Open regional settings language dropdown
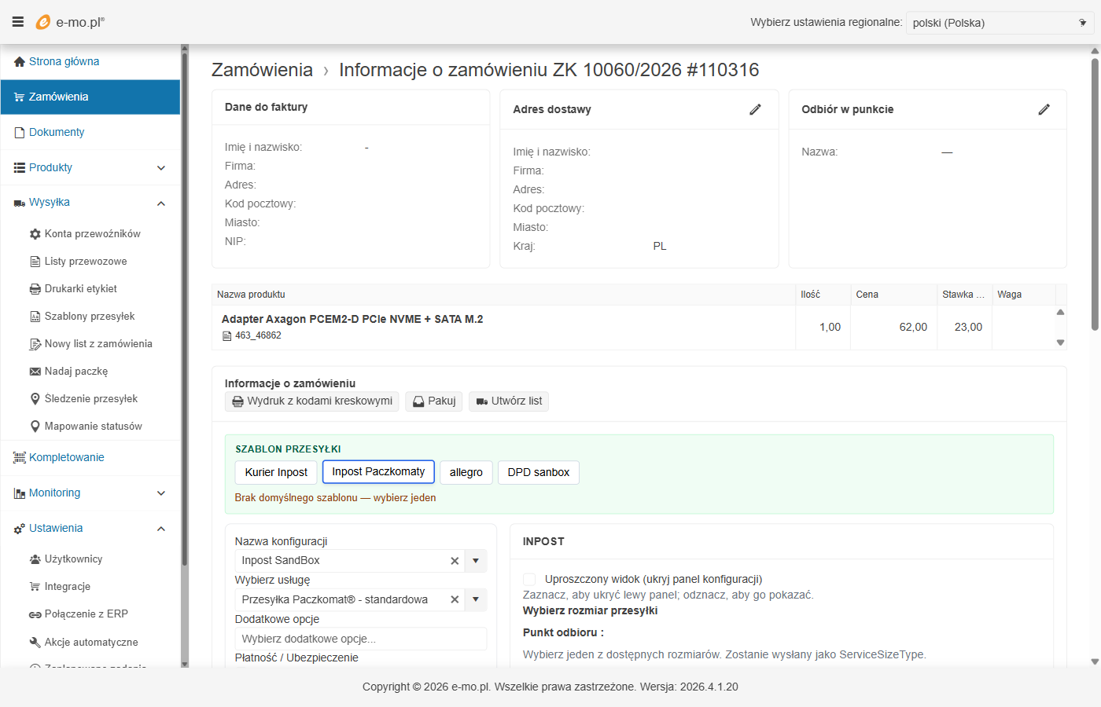Image resolution: width=1101 pixels, height=707 pixels. (999, 23)
